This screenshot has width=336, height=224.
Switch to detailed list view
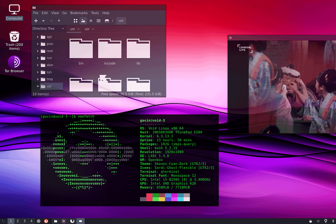(x=98, y=21)
